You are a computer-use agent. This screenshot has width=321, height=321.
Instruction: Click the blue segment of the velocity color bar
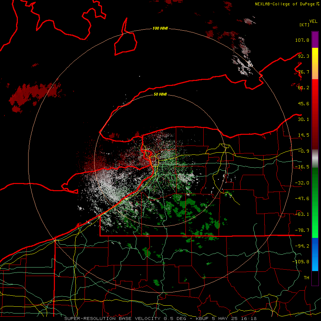(315, 254)
